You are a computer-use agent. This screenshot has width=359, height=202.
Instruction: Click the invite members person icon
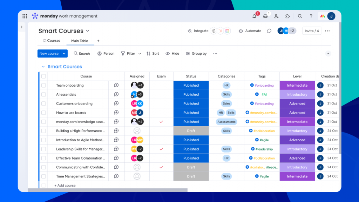(276, 16)
